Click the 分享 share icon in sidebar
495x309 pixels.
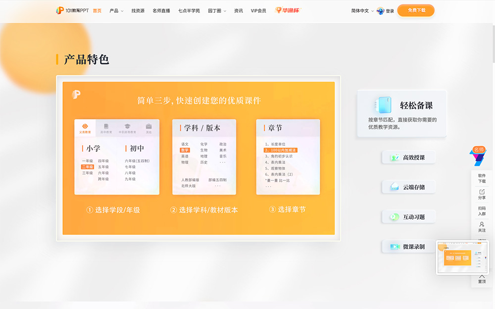(x=482, y=194)
